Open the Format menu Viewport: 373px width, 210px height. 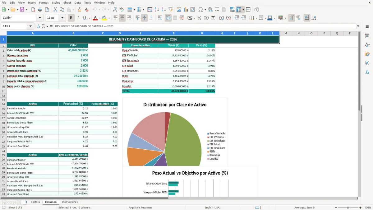(44, 2)
